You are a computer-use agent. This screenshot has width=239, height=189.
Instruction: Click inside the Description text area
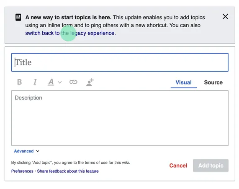(x=120, y=118)
